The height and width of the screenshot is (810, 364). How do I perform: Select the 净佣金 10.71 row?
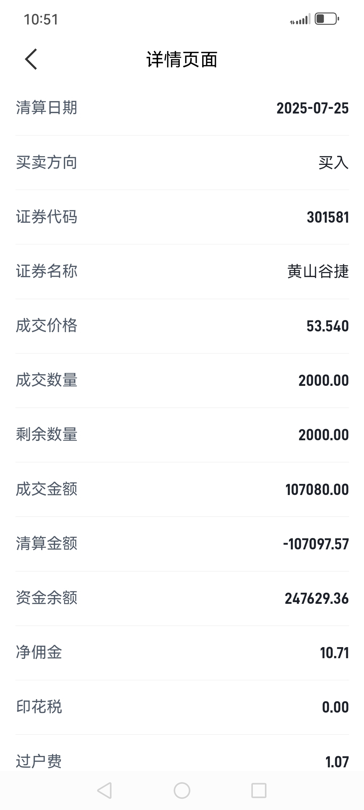pos(182,653)
